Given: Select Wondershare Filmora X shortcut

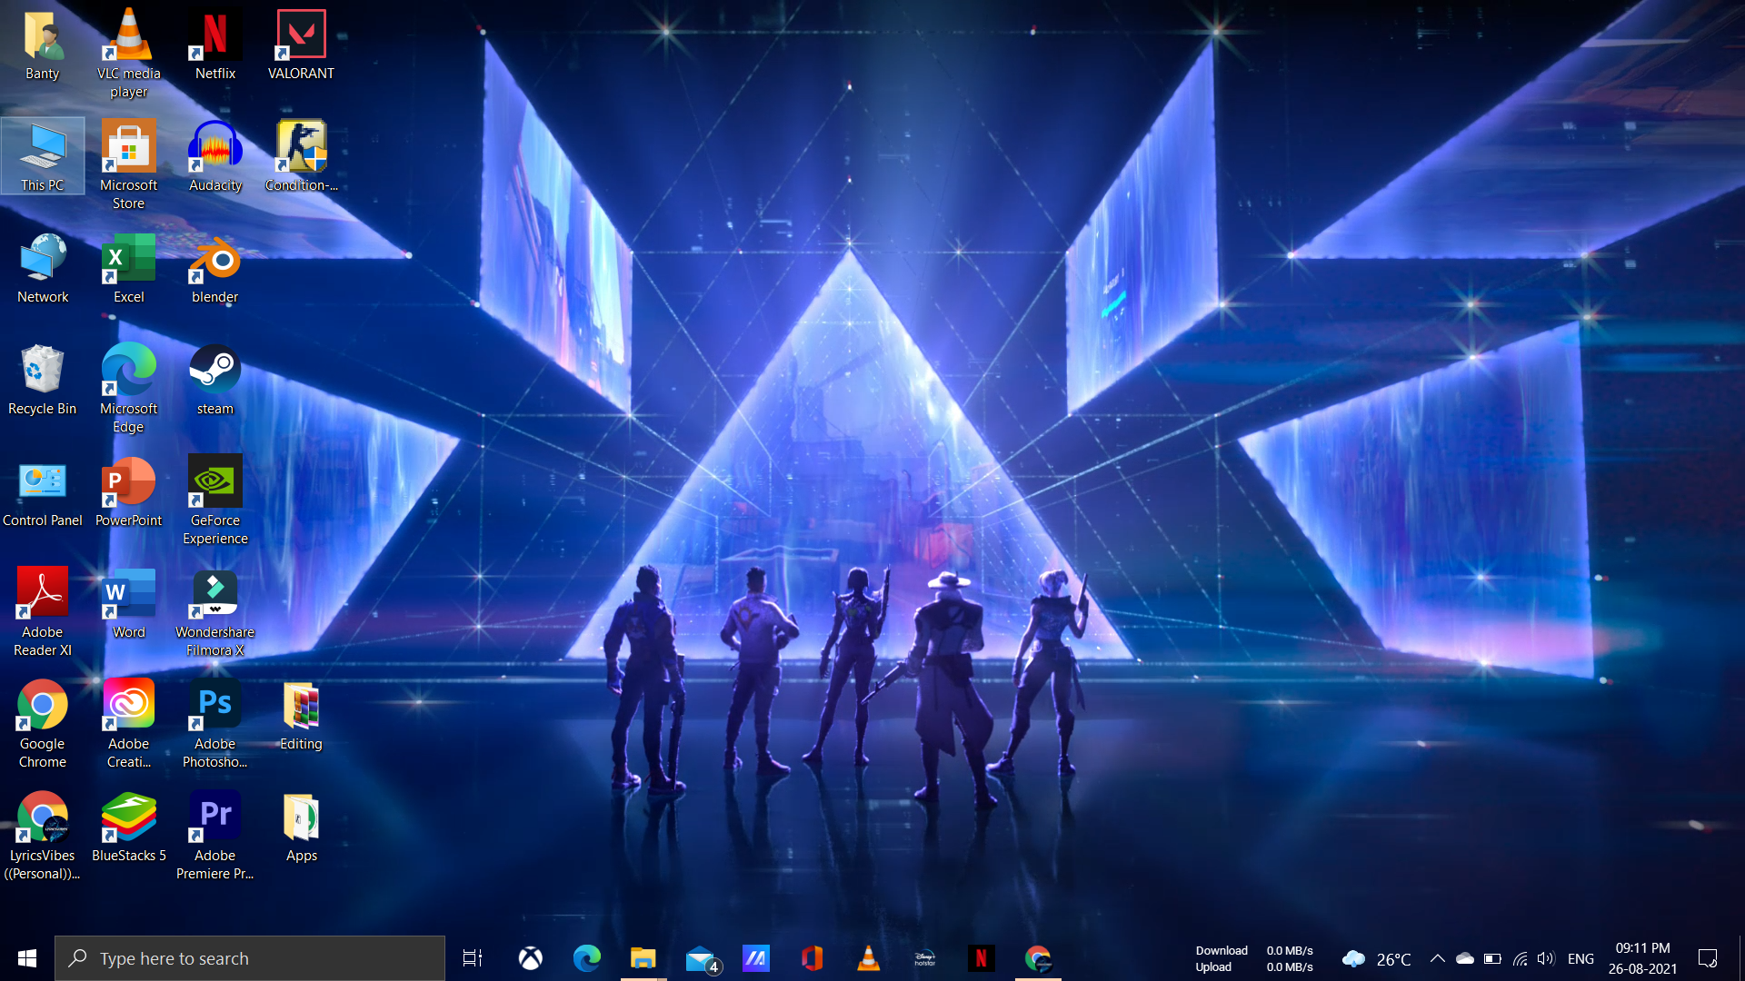Looking at the screenshot, I should pyautogui.click(x=215, y=612).
